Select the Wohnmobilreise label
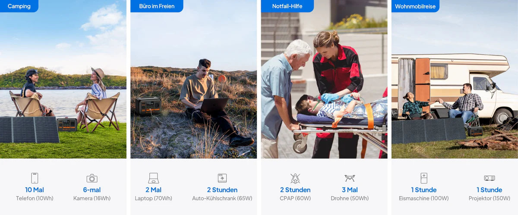The width and height of the screenshot is (518, 215). pyautogui.click(x=415, y=6)
